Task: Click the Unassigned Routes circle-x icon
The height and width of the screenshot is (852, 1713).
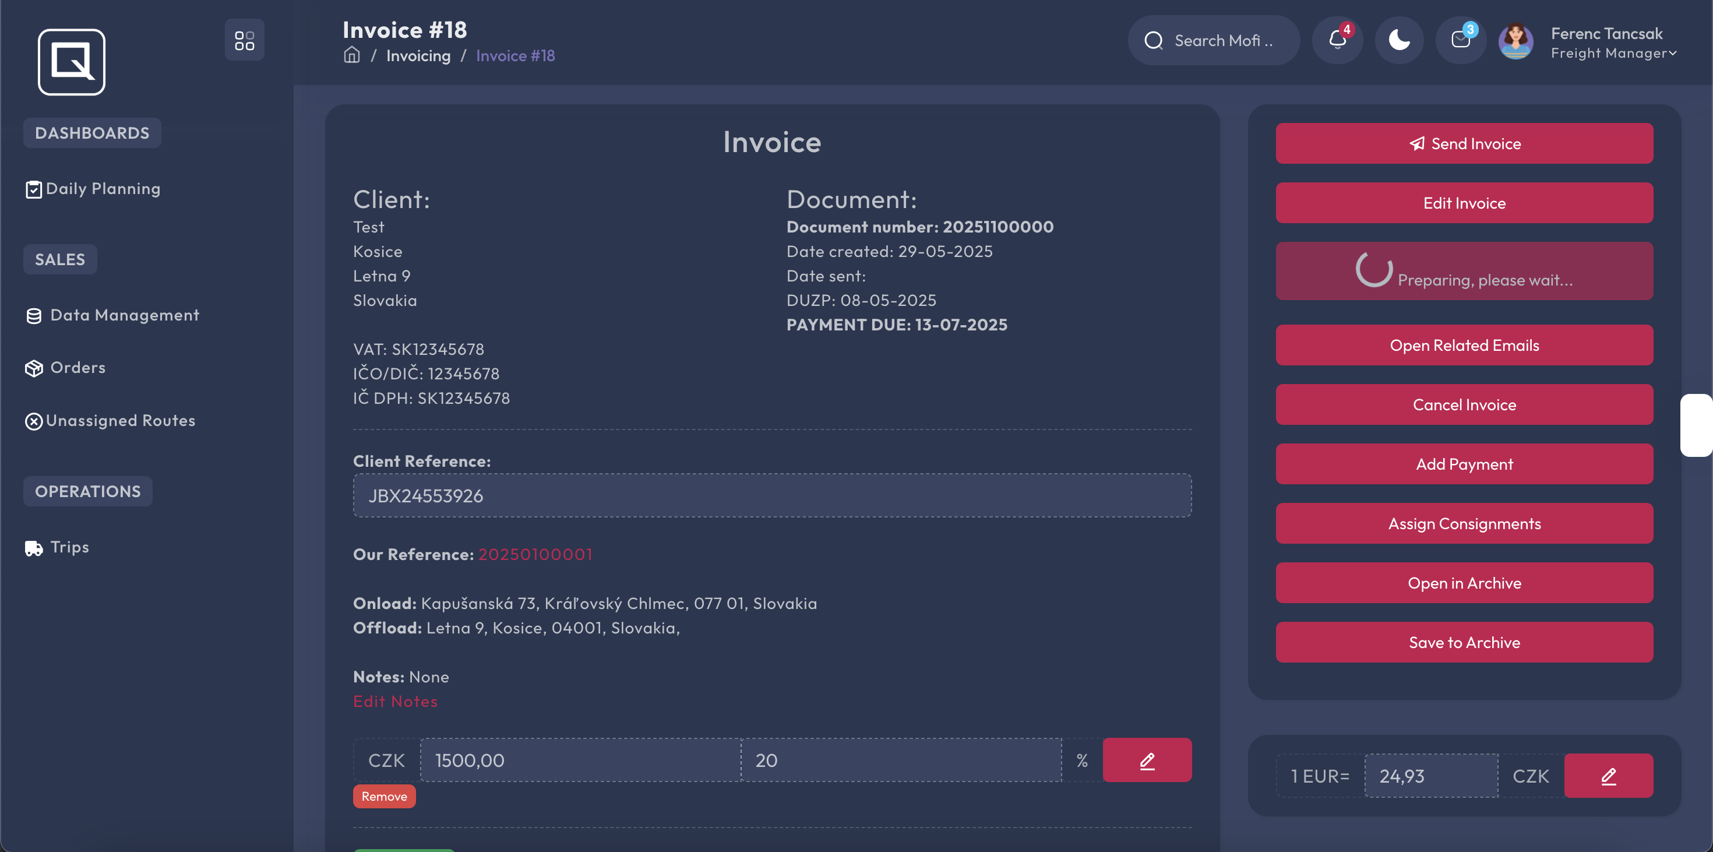Action: tap(33, 422)
